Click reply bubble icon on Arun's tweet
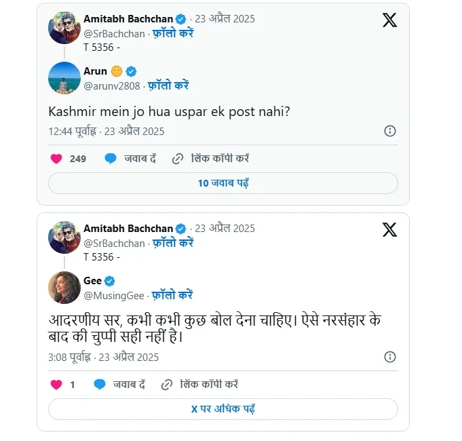The width and height of the screenshot is (462, 441). 111,159
